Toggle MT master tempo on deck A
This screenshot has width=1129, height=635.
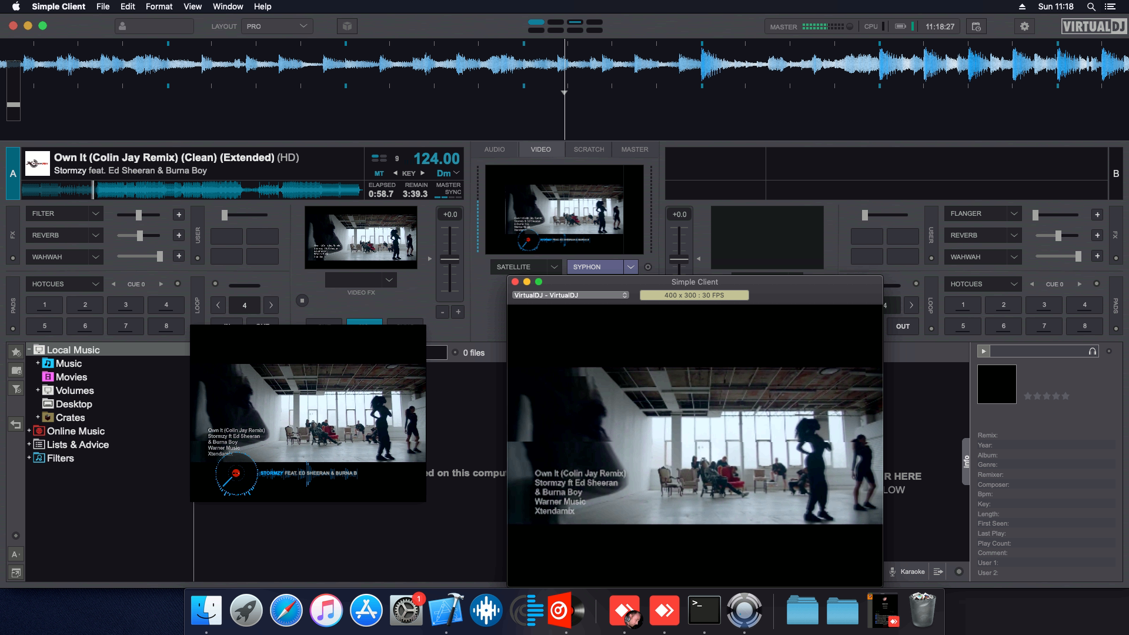point(379,173)
